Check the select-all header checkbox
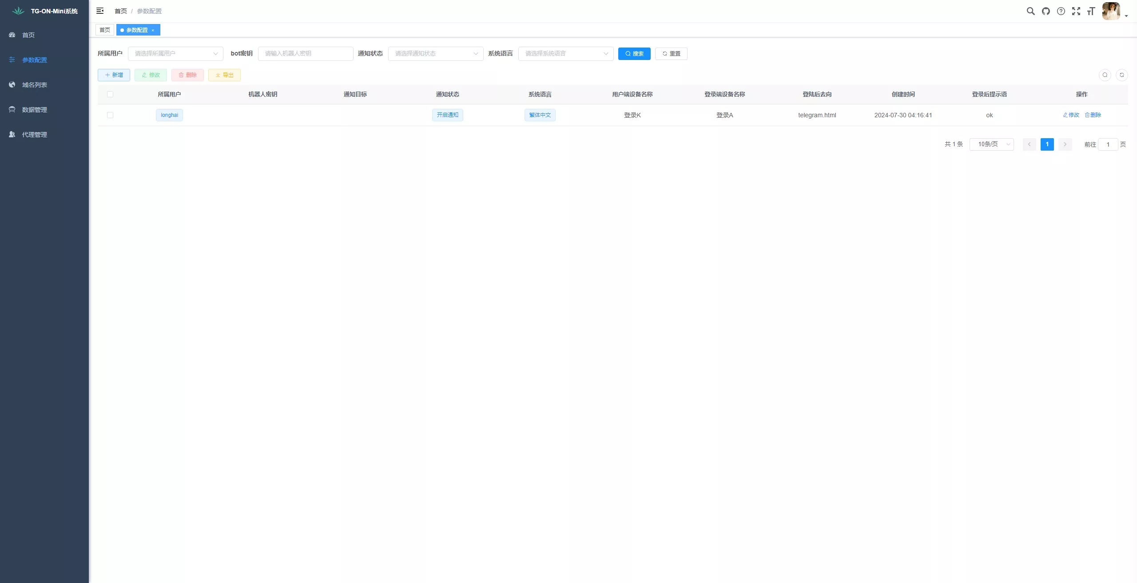The height and width of the screenshot is (583, 1137). [110, 94]
